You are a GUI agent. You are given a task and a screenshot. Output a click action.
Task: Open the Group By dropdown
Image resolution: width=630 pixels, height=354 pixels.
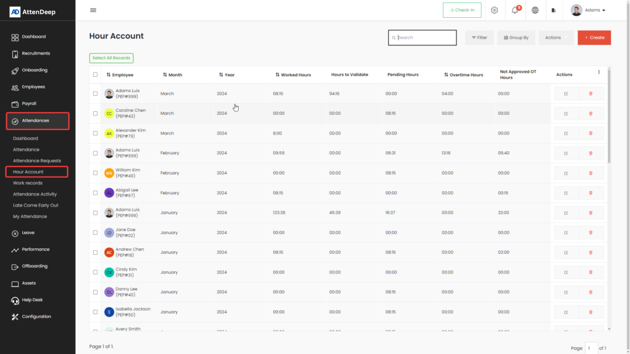coord(516,37)
